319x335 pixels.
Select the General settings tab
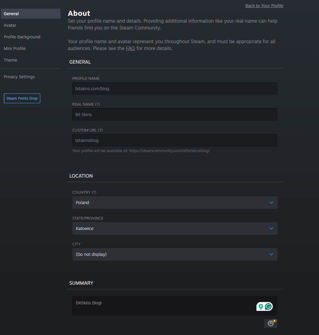30,14
